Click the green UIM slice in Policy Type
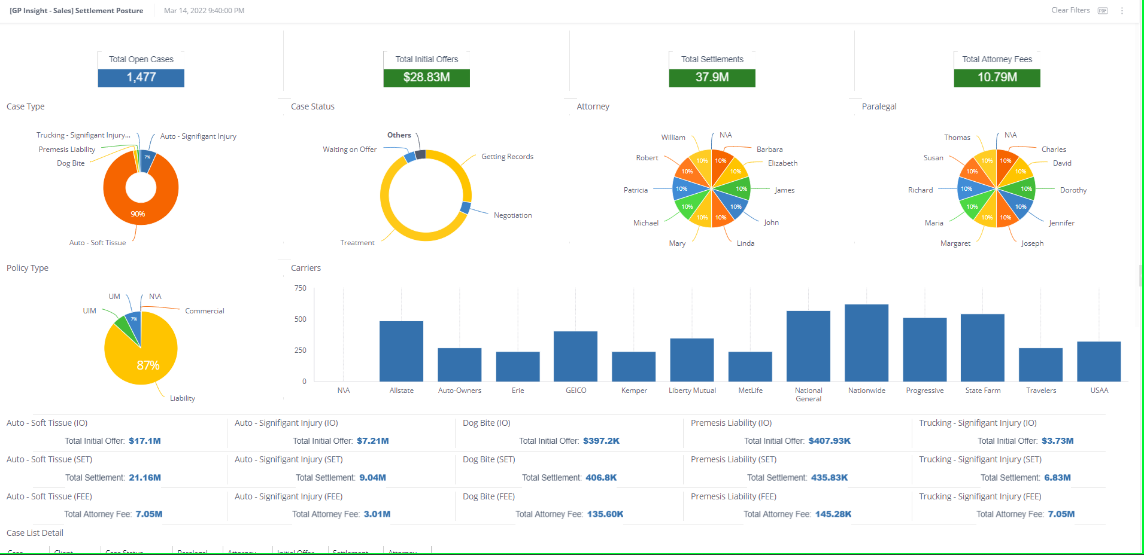Screen dimensions: 1144x555 click(123, 327)
